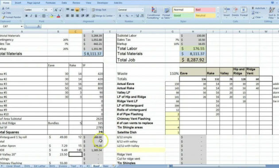Open the font size dropdown
This screenshot has width=279, height=168.
click(51, 10)
